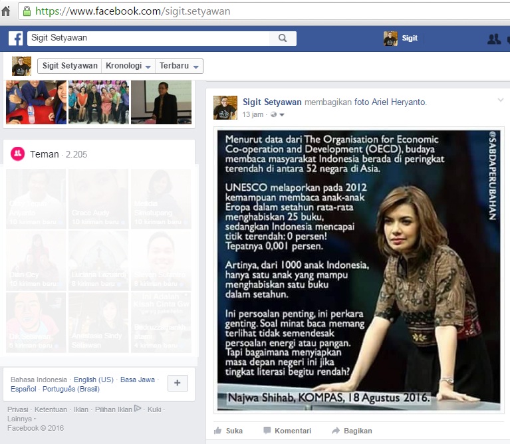Open Meilidia Simatupang friend tile
510x444 pixels.
[161, 199]
